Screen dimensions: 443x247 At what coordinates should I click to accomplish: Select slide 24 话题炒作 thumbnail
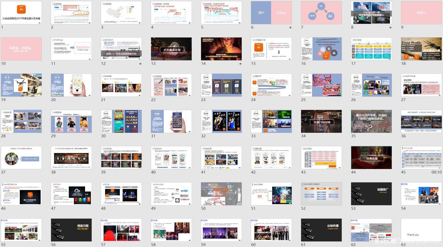pos(271,85)
